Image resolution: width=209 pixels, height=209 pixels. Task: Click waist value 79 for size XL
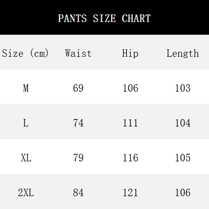(x=78, y=158)
